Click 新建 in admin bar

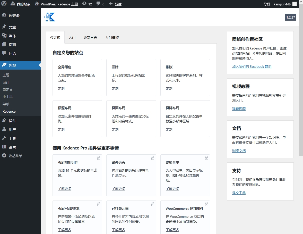coord(118,4)
